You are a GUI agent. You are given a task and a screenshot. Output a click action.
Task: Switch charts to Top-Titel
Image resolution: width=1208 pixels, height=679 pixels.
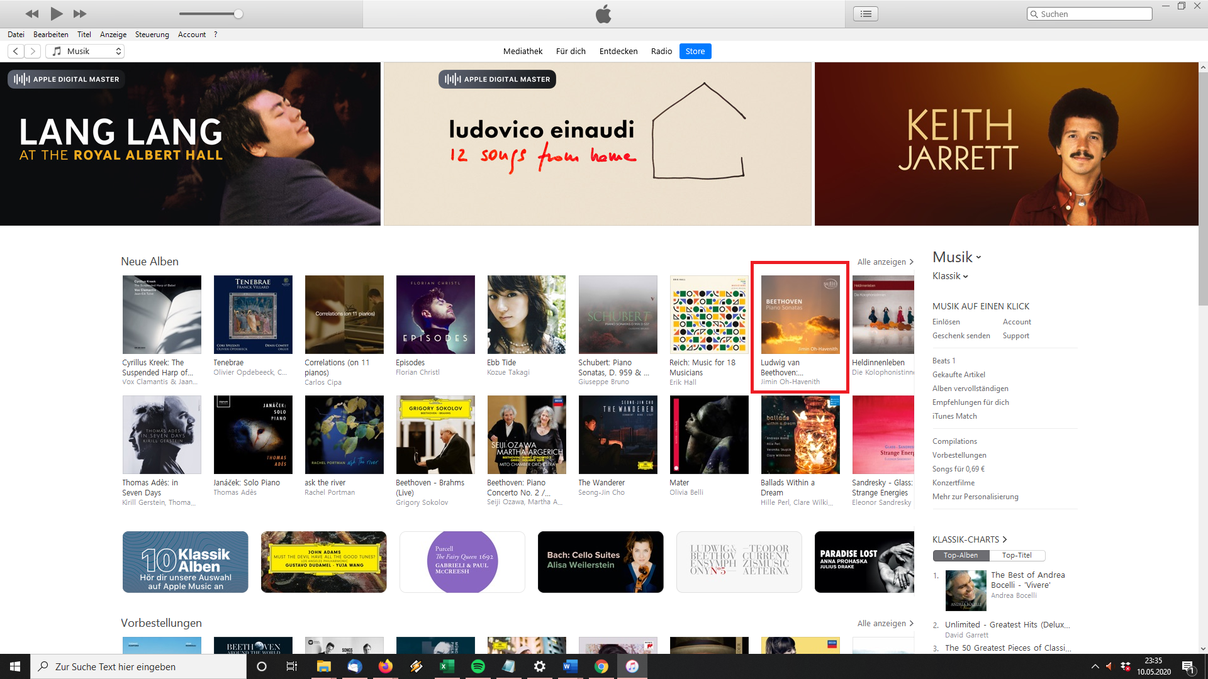point(1017,555)
